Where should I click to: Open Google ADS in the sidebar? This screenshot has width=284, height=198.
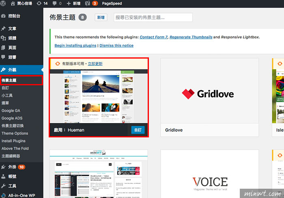tap(12, 118)
